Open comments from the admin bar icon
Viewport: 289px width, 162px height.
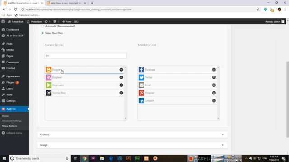click(x=56, y=22)
